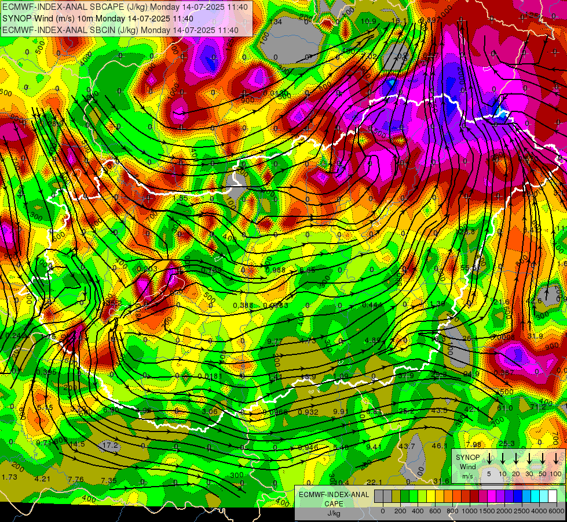Click the 0.444 value on the map

tap(372, 305)
